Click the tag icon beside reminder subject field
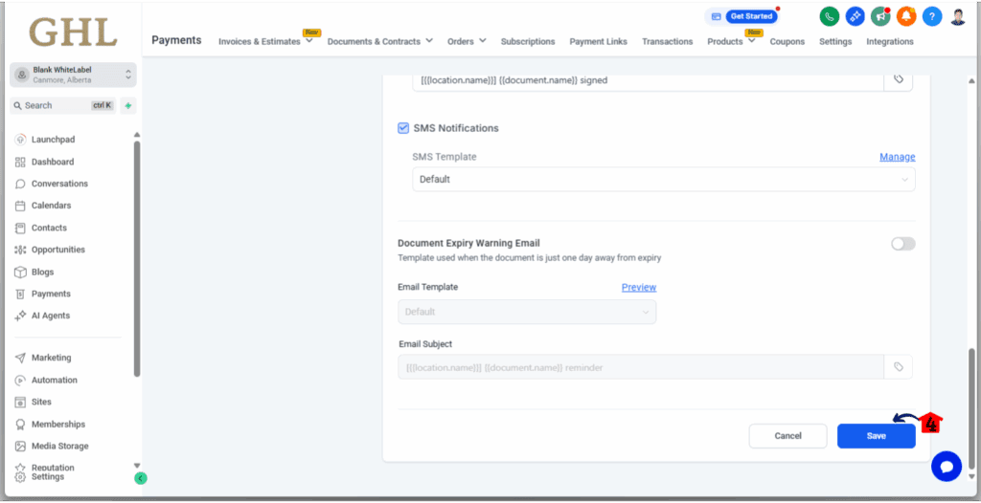 (x=899, y=367)
